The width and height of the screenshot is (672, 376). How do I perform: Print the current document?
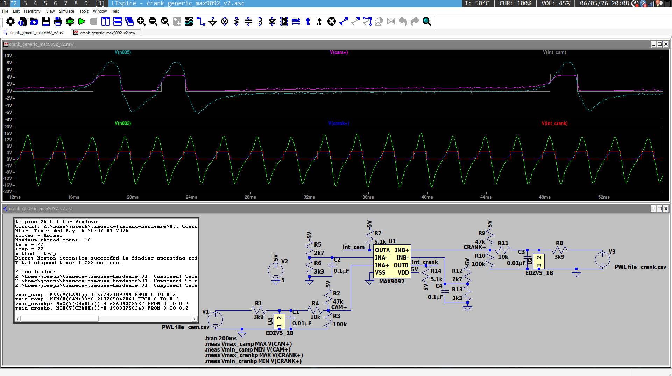58,22
